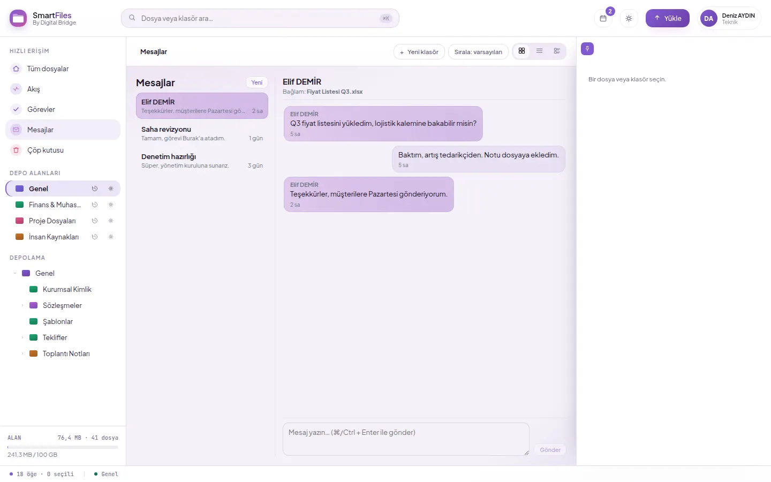Image resolution: width=771 pixels, height=482 pixels.
Task: Click the Çöp kutusu trash icon
Action: [16, 150]
